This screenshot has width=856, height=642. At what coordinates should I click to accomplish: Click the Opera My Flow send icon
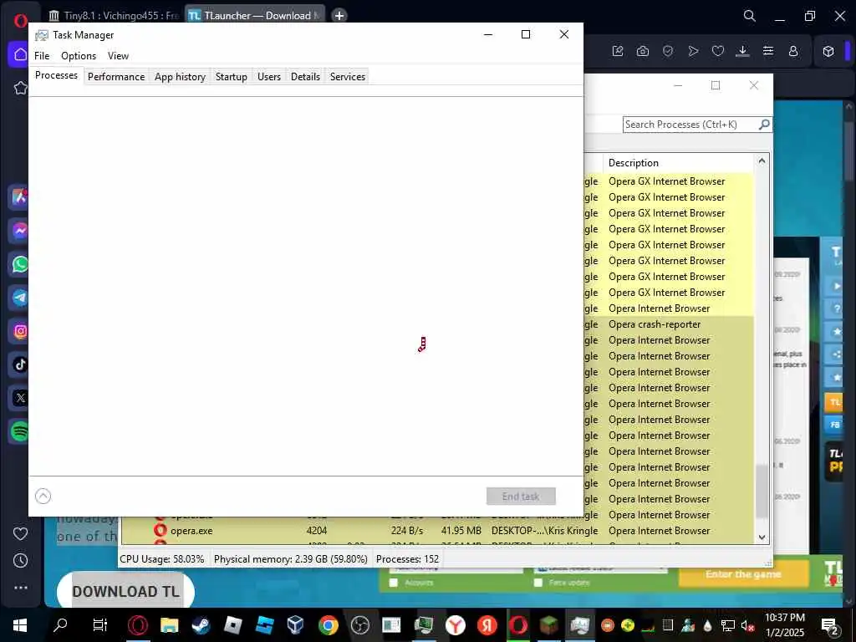pos(693,51)
